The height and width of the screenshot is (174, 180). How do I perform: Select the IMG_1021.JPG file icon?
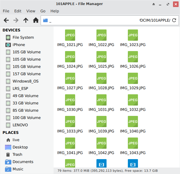tap(70, 35)
